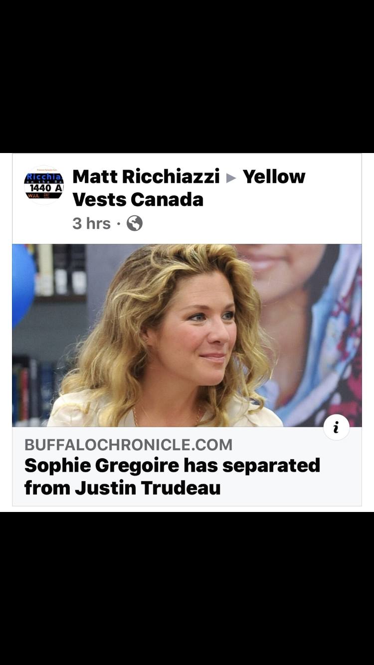The image size is (374, 665).
Task: Tap the black area above the post
Action: [187, 76]
